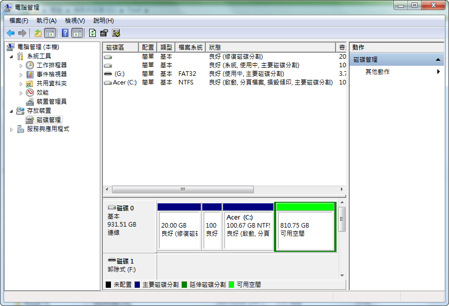Click the 存放裝置 storage icon

coord(20,111)
